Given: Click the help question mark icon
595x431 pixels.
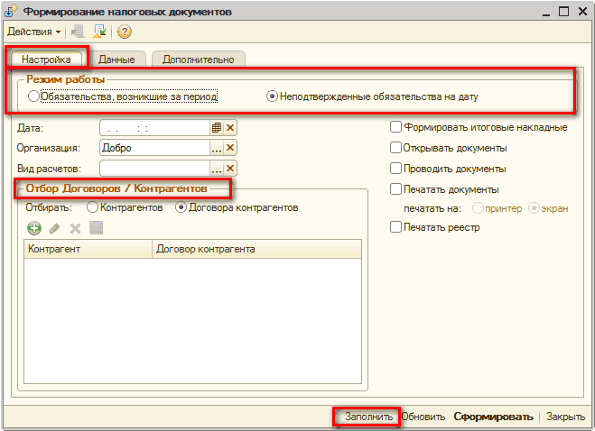Looking at the screenshot, I should coord(125,32).
